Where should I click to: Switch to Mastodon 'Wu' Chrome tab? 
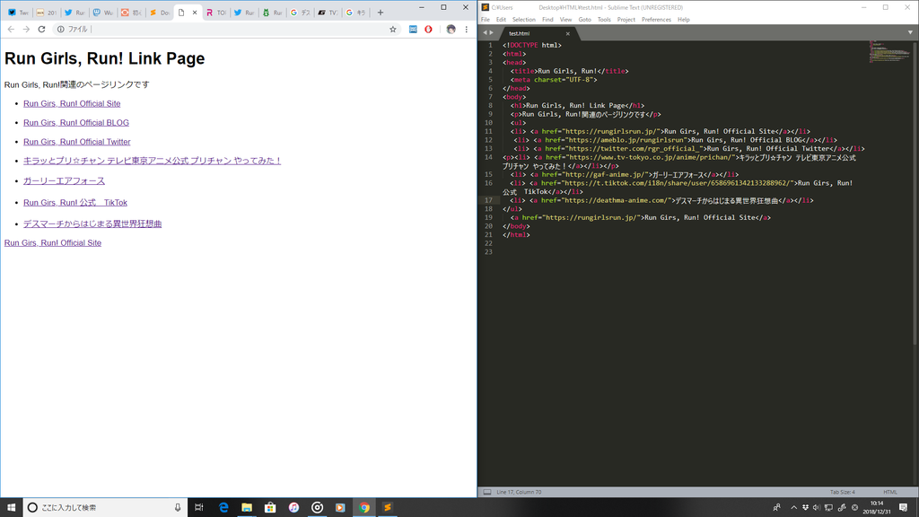coord(102,13)
